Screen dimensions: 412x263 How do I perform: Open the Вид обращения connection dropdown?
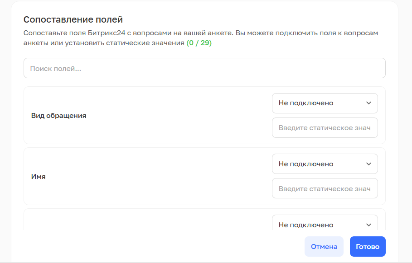tap(325, 103)
